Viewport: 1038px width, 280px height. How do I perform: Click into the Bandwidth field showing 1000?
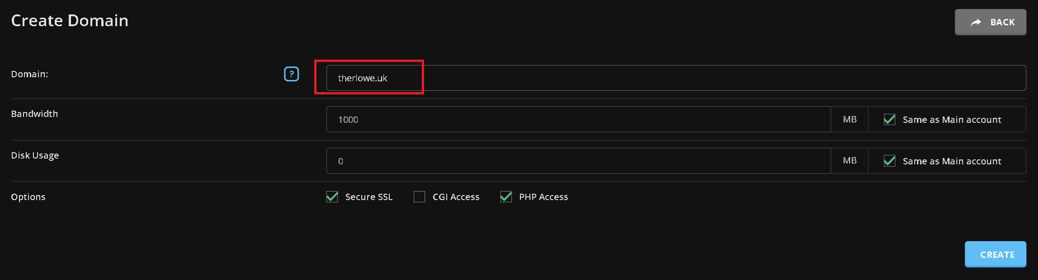tap(579, 120)
